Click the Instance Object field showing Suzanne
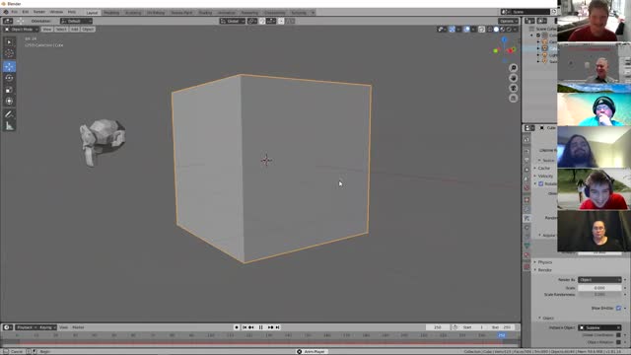 click(599, 327)
